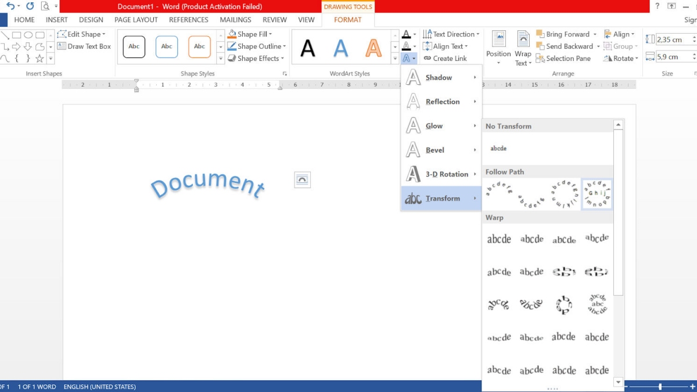Open the Shape Fill dropdown
This screenshot has height=392, width=697.
pos(250,34)
